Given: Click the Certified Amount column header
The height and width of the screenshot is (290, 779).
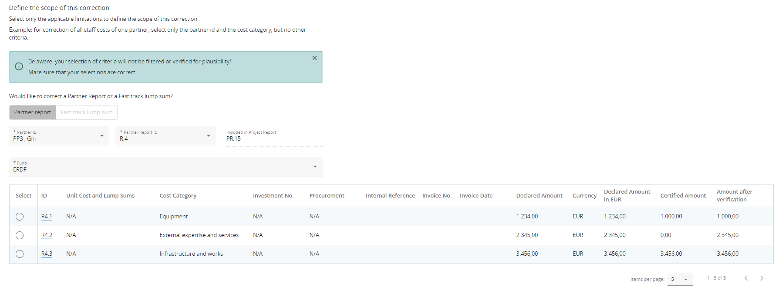Looking at the screenshot, I should (683, 196).
